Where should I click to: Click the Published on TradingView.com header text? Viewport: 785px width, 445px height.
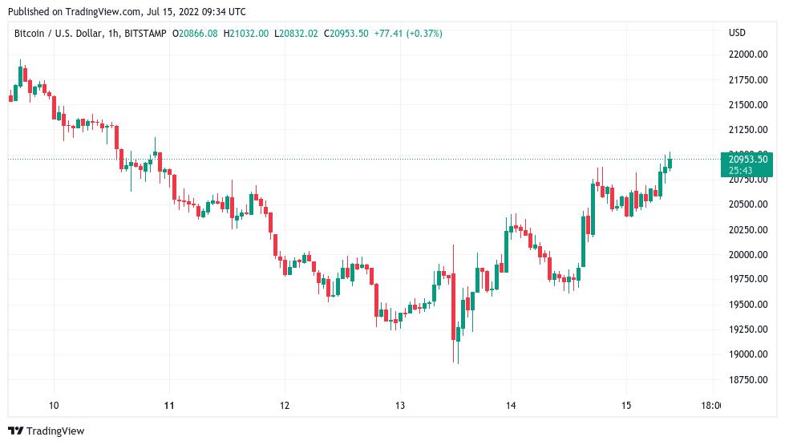coord(127,12)
